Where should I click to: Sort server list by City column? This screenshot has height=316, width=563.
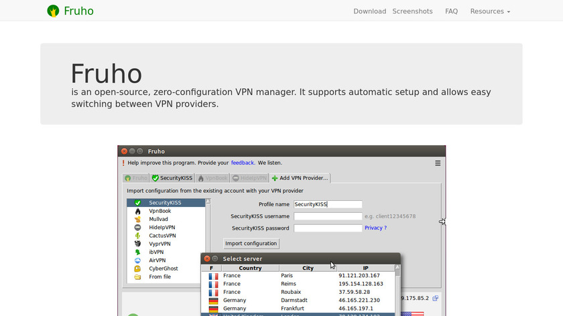[x=308, y=268]
